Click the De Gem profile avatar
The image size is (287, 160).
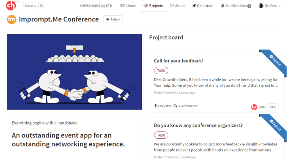pyautogui.click(x=261, y=6)
